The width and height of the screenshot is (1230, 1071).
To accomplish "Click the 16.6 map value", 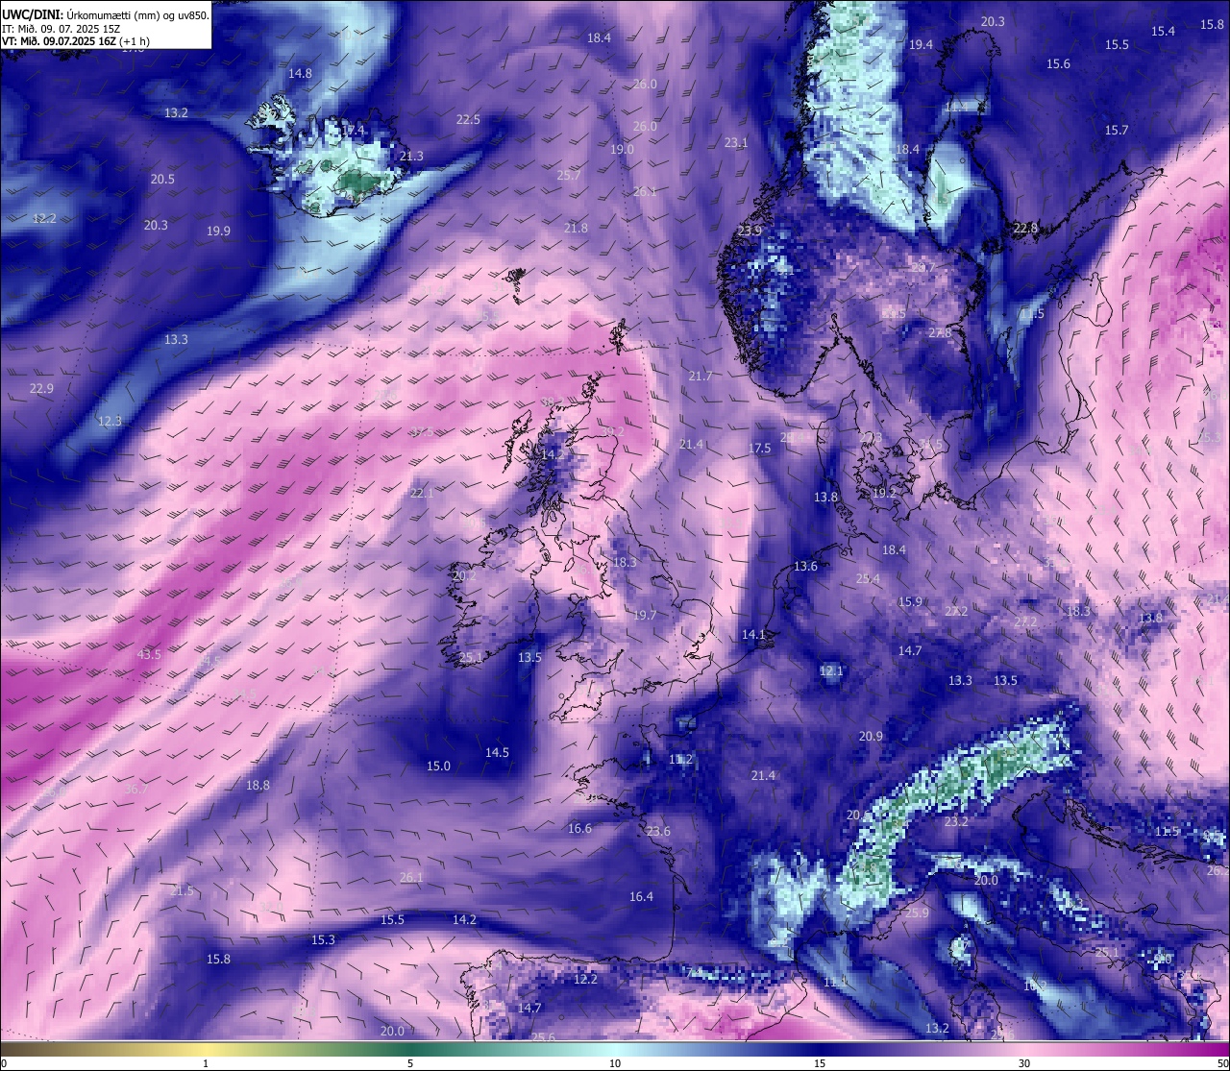I will [579, 828].
